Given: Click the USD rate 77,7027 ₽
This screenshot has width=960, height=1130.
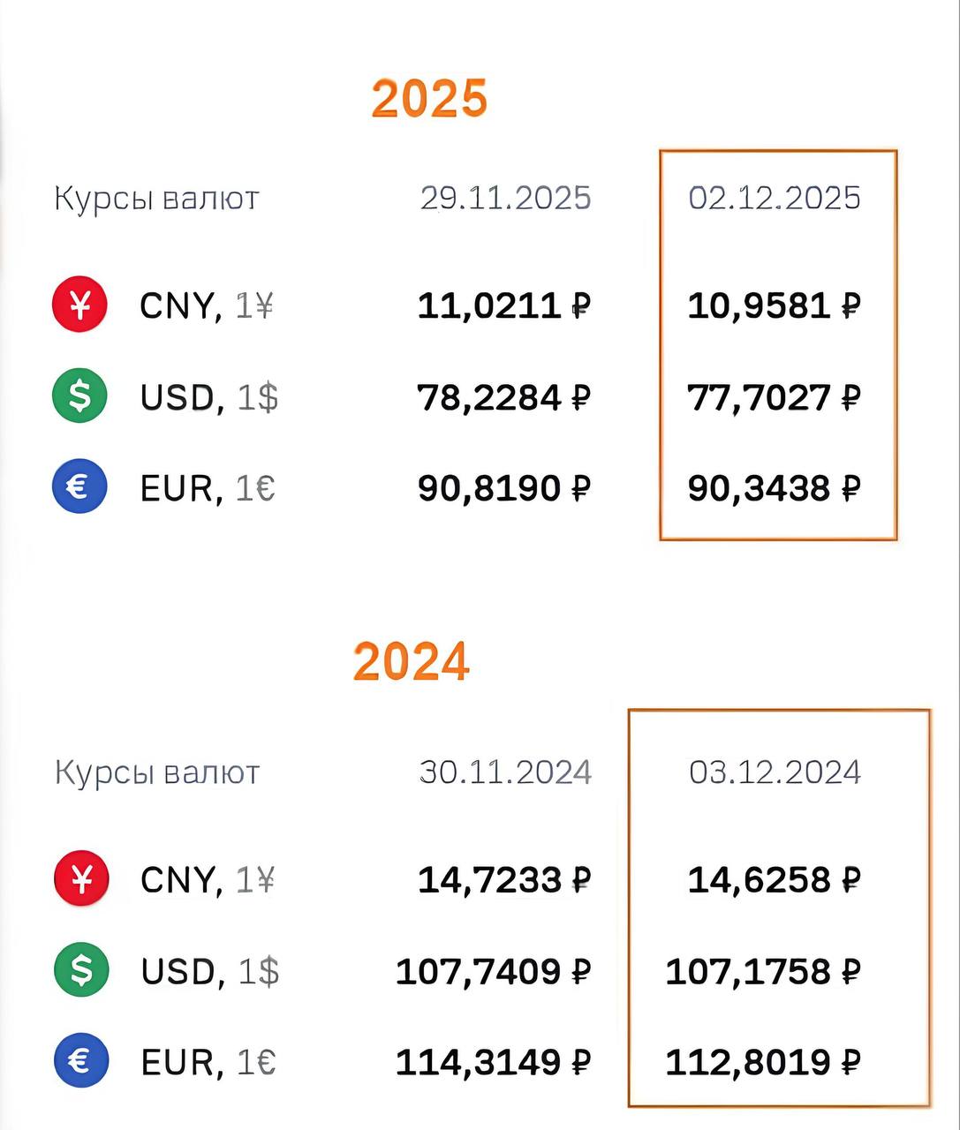Looking at the screenshot, I should coord(774,397).
